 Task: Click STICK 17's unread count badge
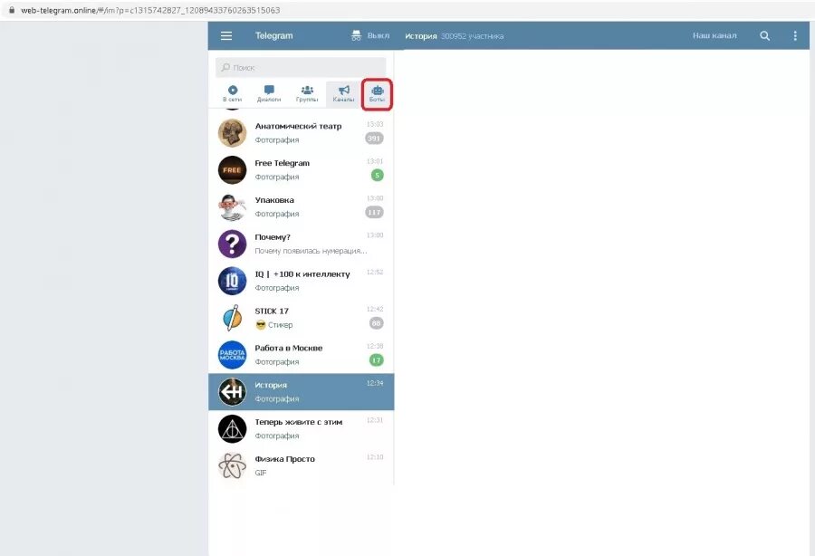coord(377,323)
